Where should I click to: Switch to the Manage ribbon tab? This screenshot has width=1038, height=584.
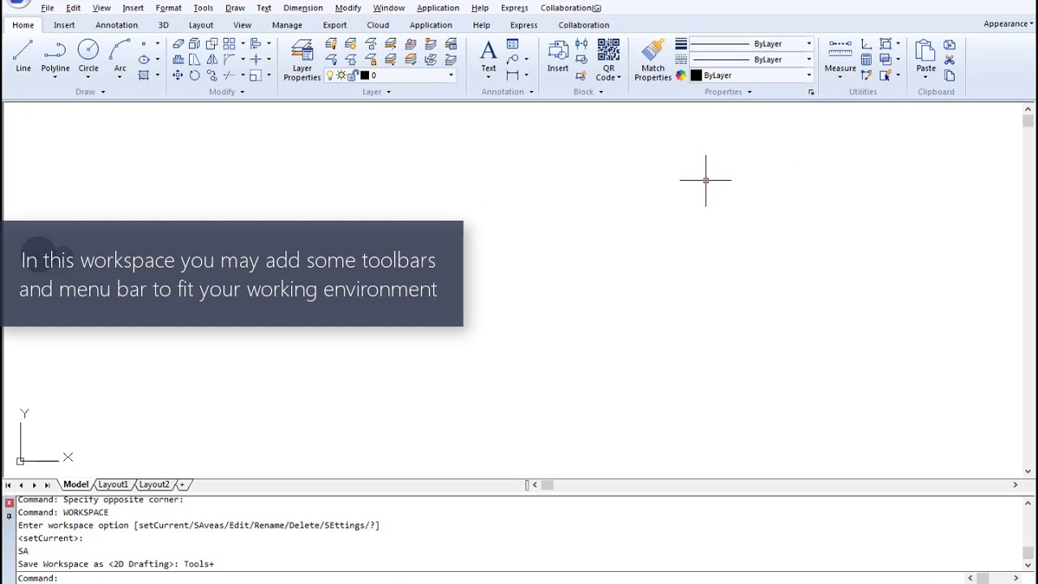[287, 25]
